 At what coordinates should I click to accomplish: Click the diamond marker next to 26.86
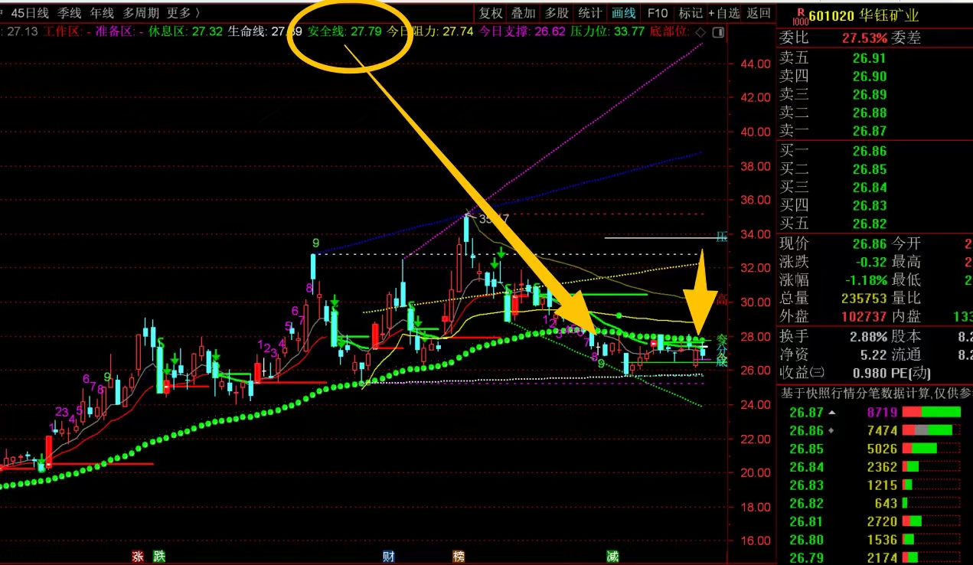(831, 430)
